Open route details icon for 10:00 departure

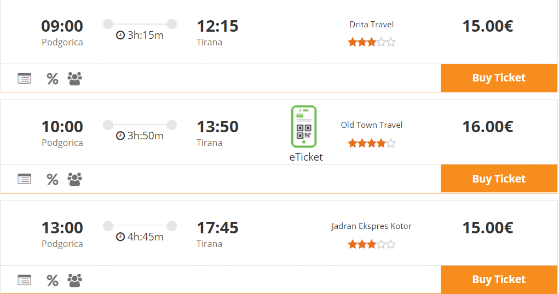pos(24,179)
